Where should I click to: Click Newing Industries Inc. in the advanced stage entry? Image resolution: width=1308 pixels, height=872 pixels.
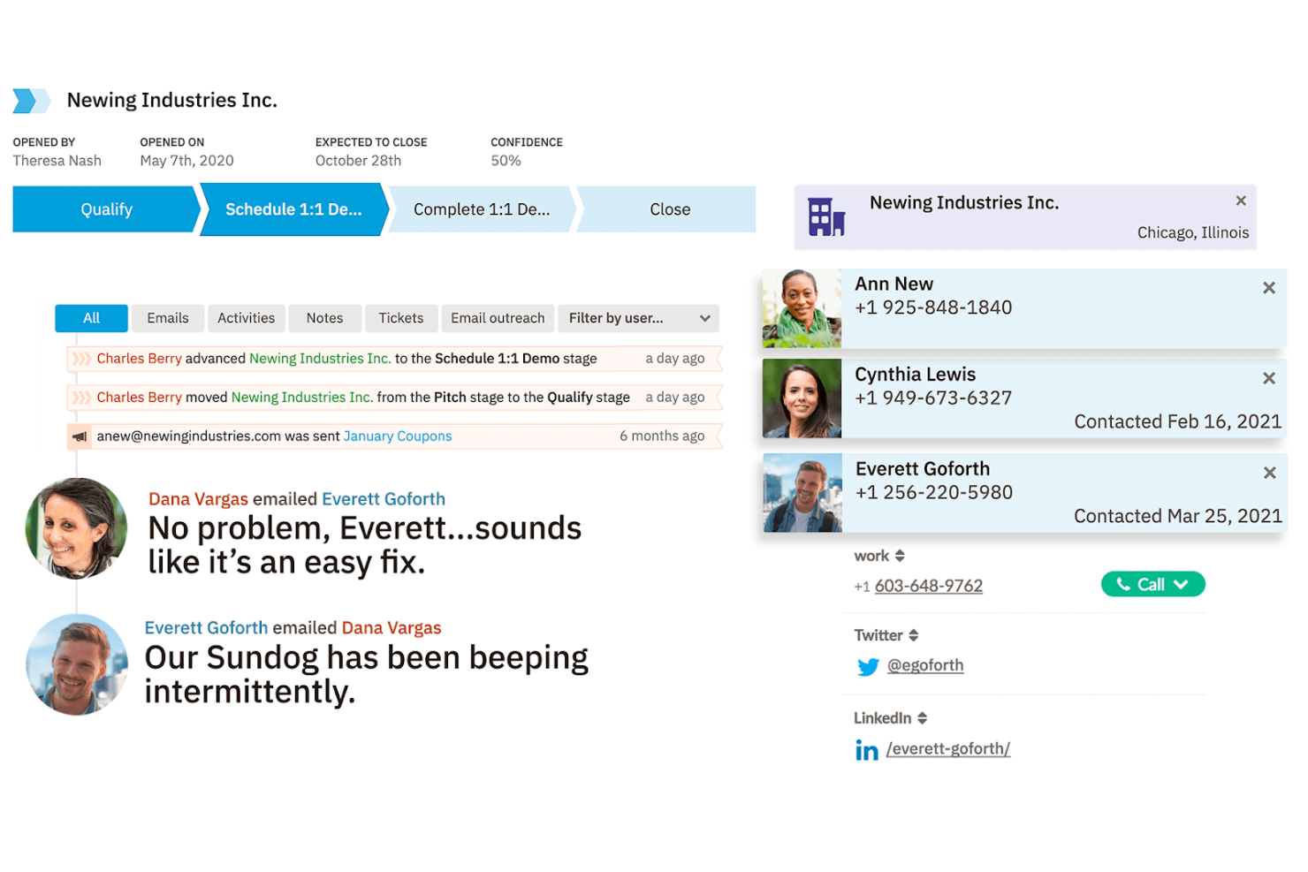(x=320, y=359)
